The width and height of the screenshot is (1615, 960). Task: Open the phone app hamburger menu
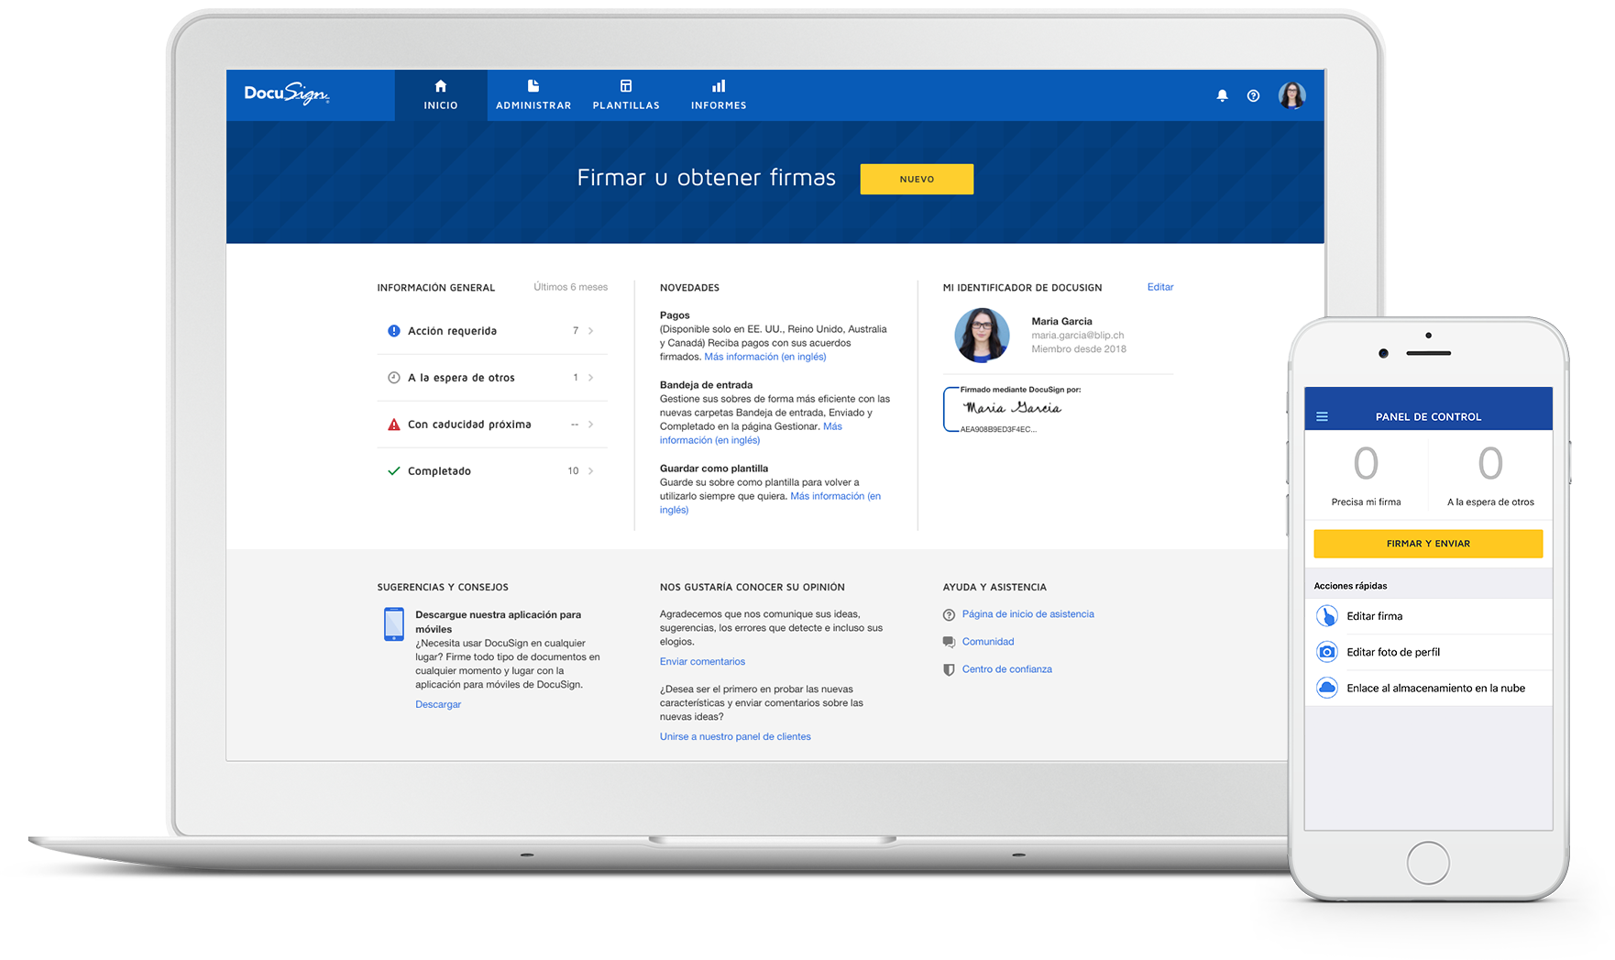click(1322, 416)
